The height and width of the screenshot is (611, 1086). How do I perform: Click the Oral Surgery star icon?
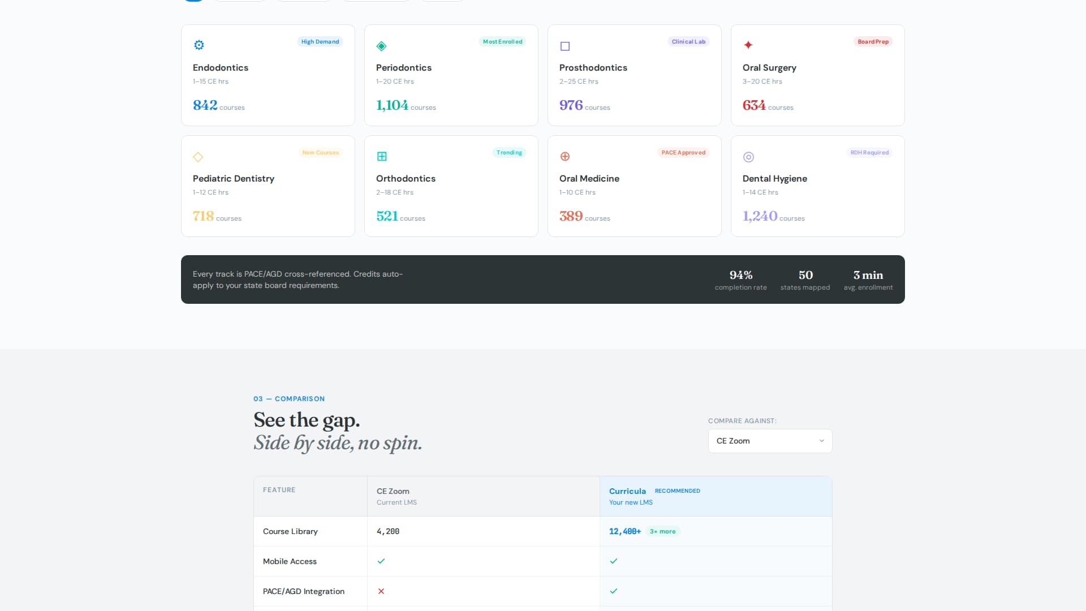(x=748, y=45)
